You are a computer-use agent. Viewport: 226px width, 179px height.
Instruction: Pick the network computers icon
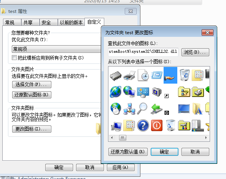point(129,109)
